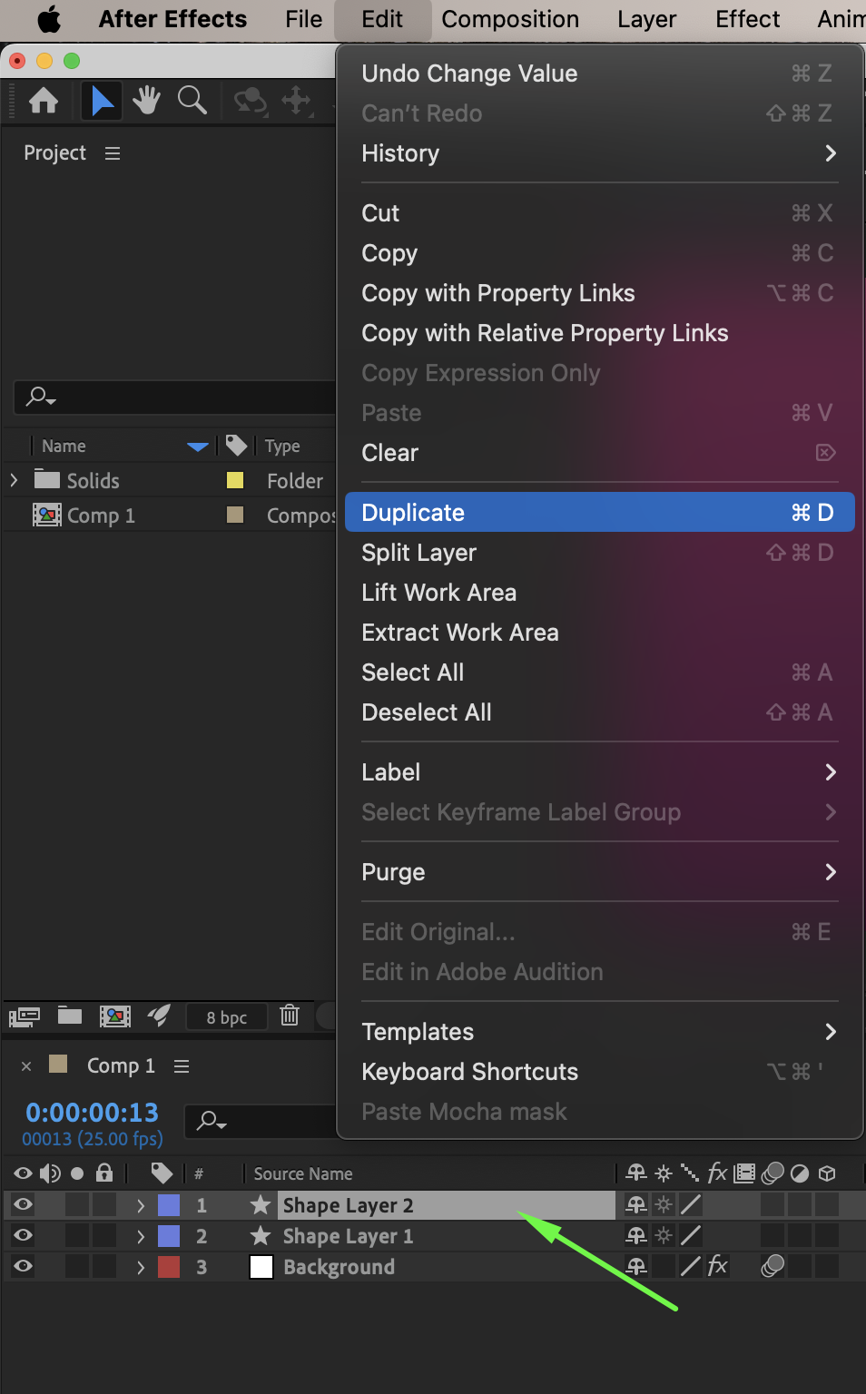The image size is (866, 1394).
Task: Toggle lock box for Background layer
Action: [x=104, y=1266]
